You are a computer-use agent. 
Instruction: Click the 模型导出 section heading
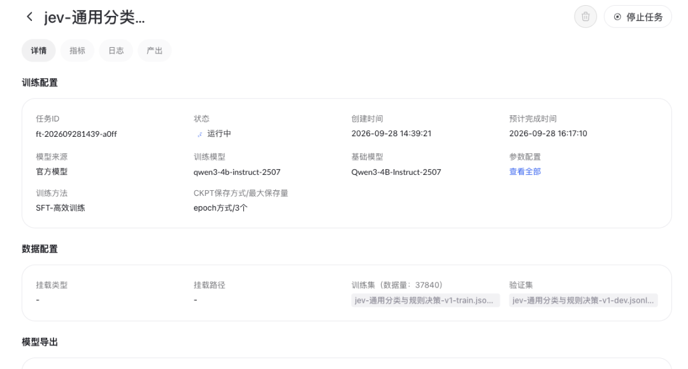coord(40,342)
